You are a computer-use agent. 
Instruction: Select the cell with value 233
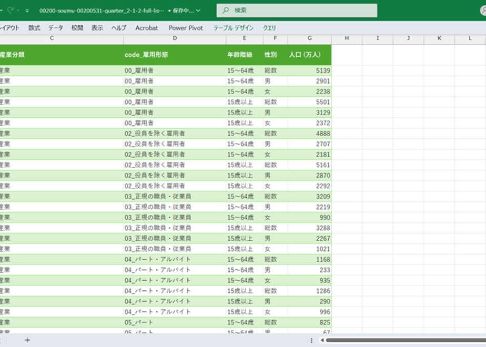click(x=310, y=270)
